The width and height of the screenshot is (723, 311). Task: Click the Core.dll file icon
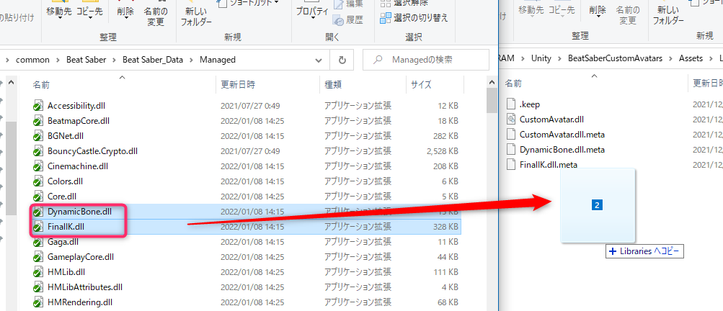37,197
